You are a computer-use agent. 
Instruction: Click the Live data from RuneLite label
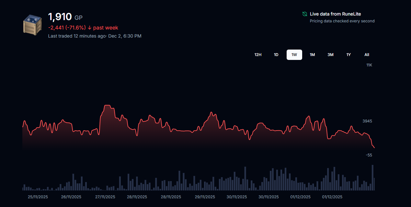click(x=335, y=14)
